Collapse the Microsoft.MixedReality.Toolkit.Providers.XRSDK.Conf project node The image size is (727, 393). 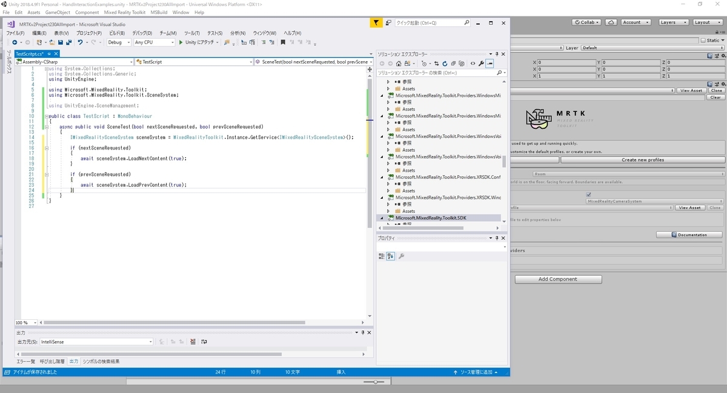coord(382,177)
